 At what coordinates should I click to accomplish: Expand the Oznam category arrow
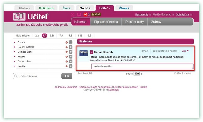pyautogui.click(x=14, y=42)
